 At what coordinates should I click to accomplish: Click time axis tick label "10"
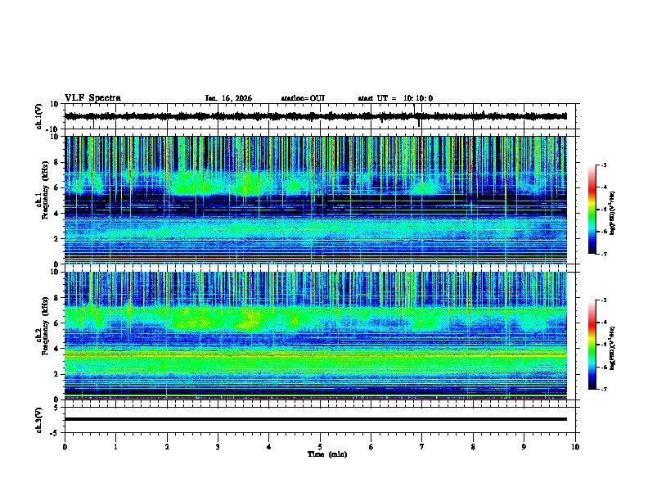tap(575, 447)
